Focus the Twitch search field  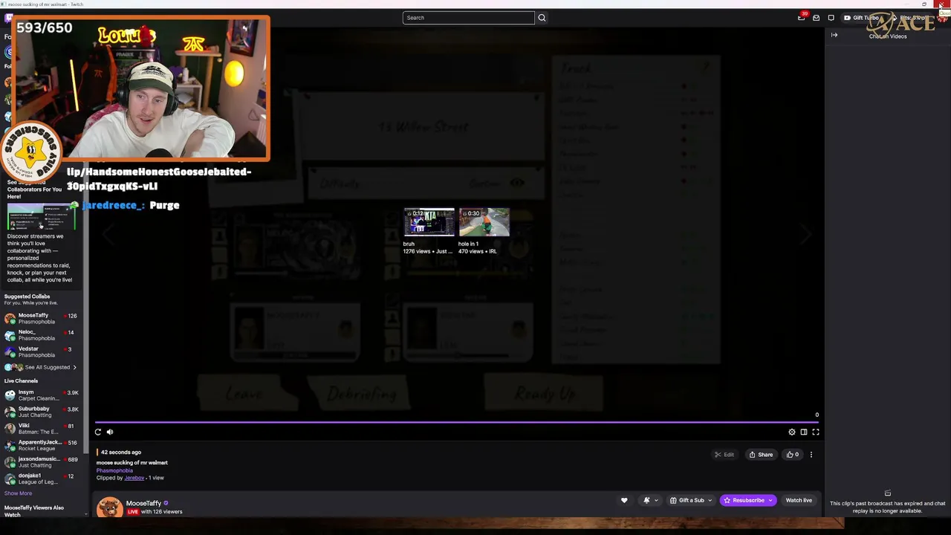pos(468,18)
